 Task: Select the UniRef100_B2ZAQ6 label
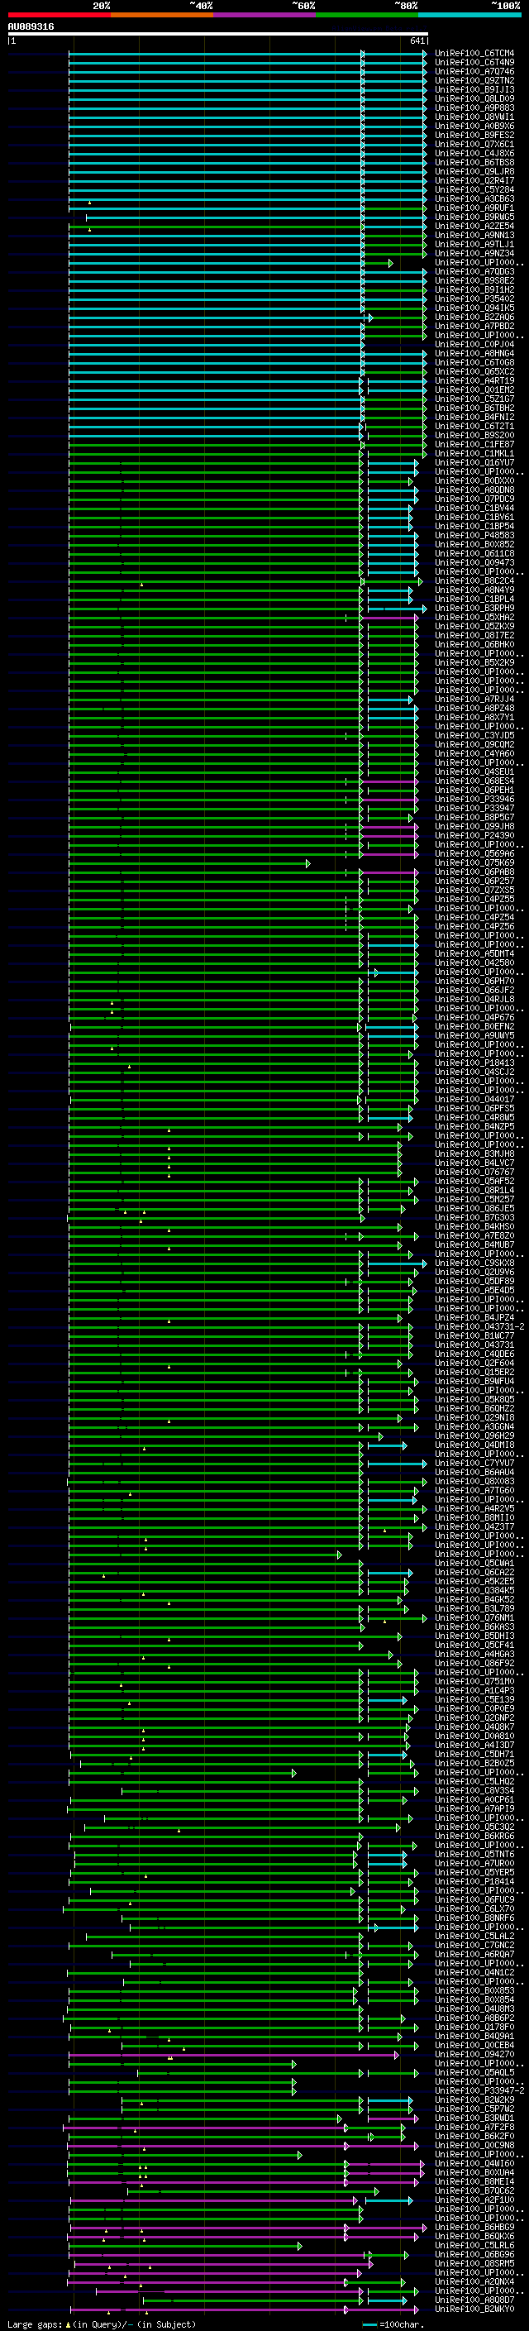click(474, 318)
